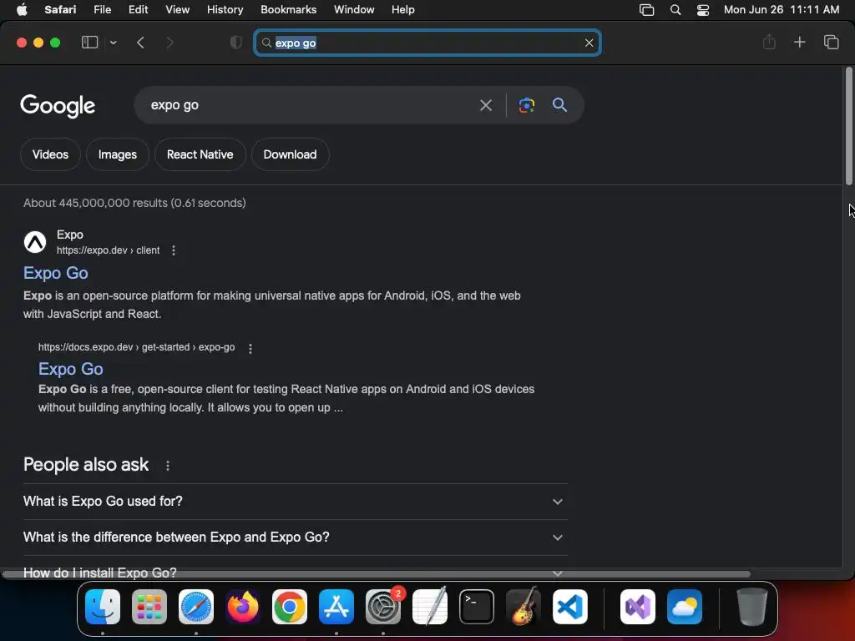This screenshot has width=855, height=641.
Task: Launch Visual Studio from the Dock
Action: (637, 607)
